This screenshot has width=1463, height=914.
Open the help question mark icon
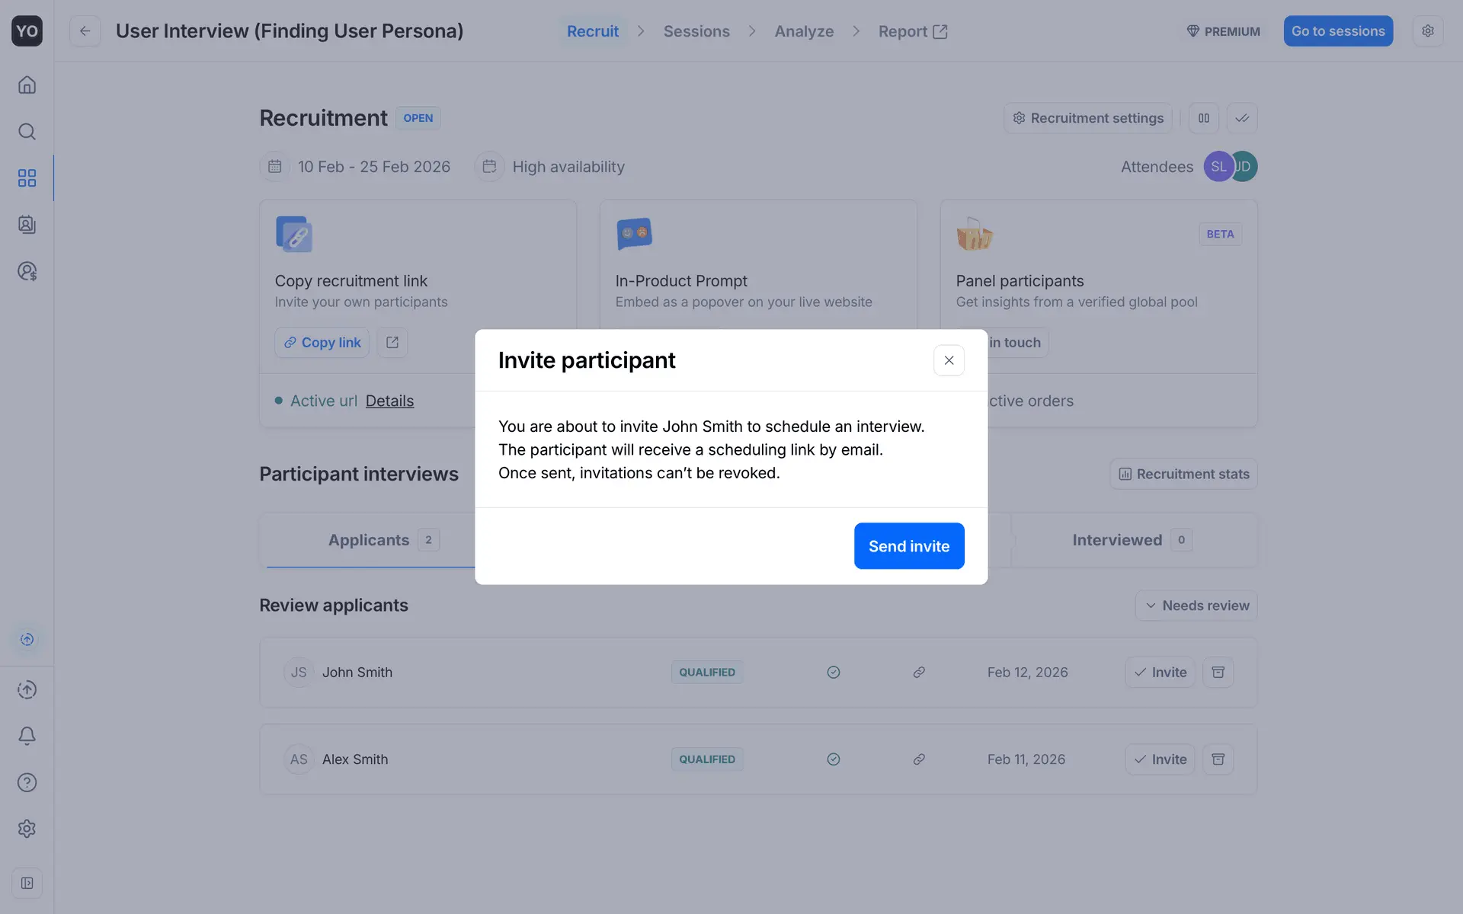pos(27,782)
